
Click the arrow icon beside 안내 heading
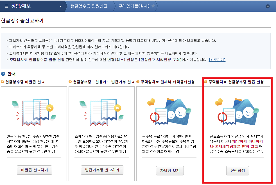(x=3, y=74)
